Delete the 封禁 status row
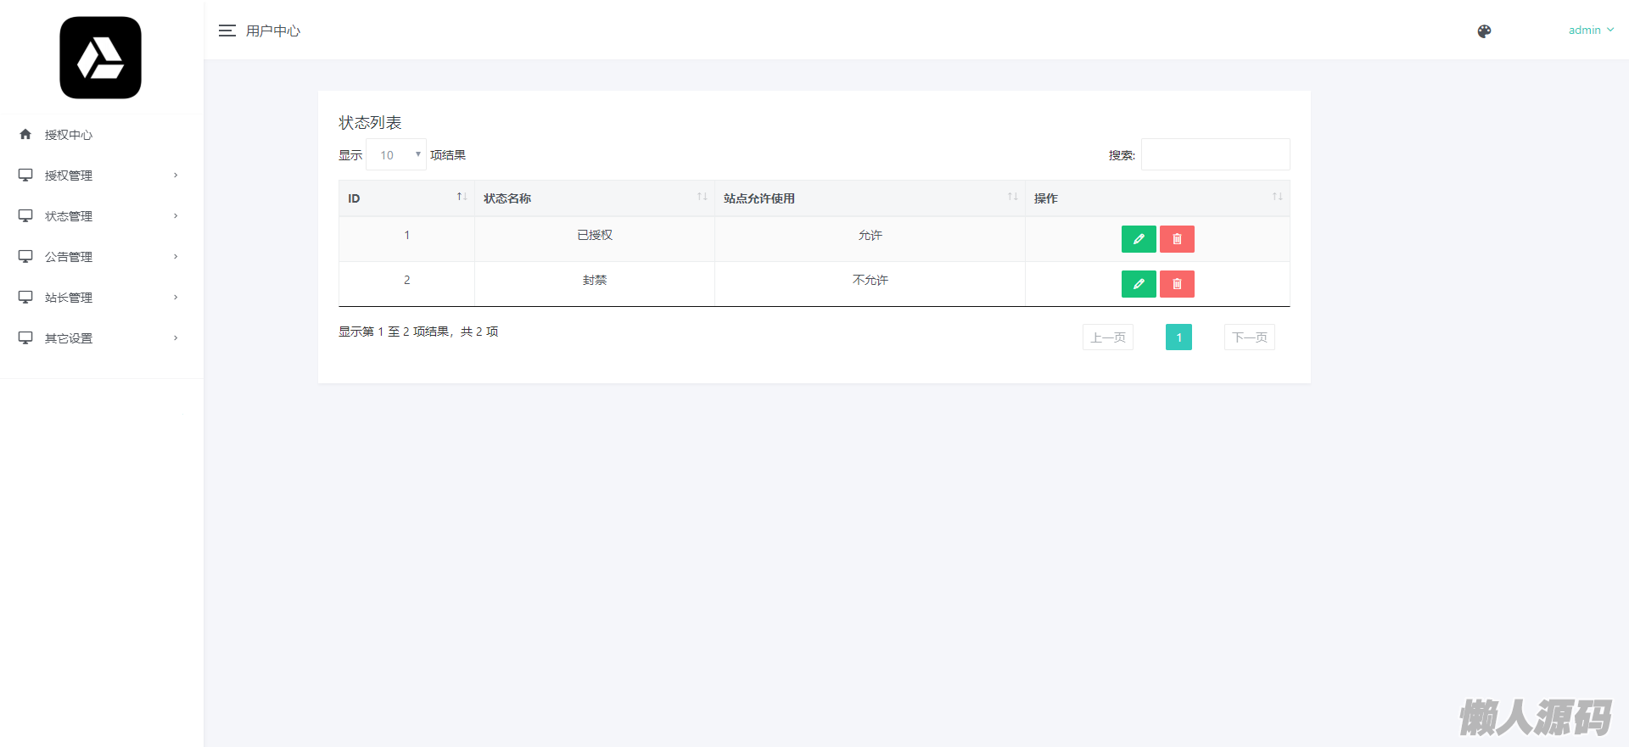 point(1177,284)
